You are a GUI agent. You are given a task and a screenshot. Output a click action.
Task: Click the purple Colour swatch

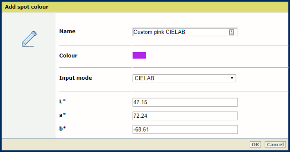click(x=139, y=55)
